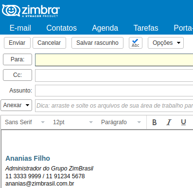Toggle underline text formatting
Viewport: 193px width, 188px height.
pos(183,122)
